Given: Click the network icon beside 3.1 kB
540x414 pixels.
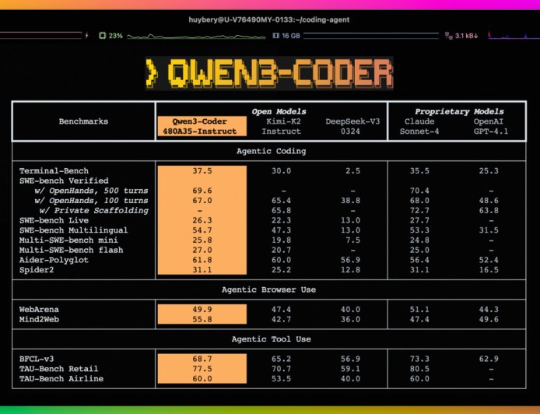Looking at the screenshot, I should pos(448,36).
